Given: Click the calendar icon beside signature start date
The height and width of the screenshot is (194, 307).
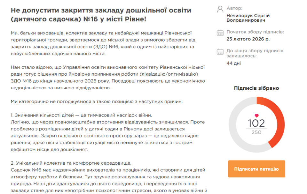Looking at the screenshot, I should (220, 33).
